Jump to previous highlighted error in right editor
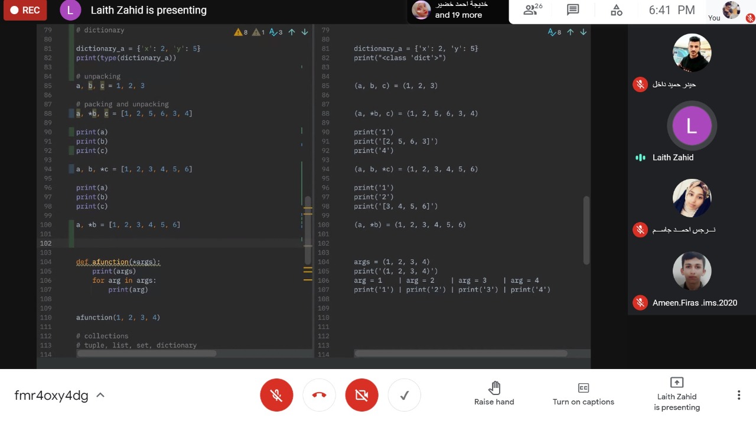Screen dimensions: 756x421 571,32
